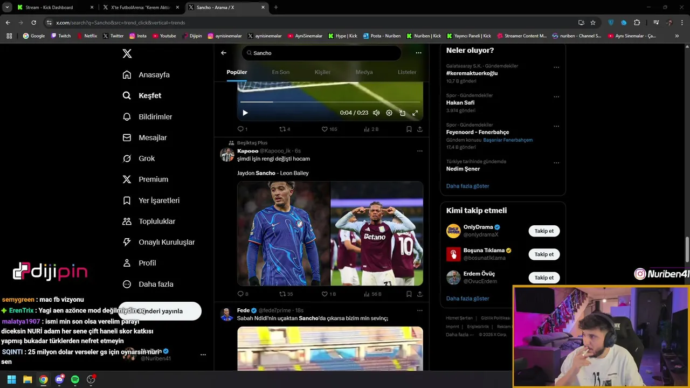Open Fede's profile avatar

click(x=227, y=315)
